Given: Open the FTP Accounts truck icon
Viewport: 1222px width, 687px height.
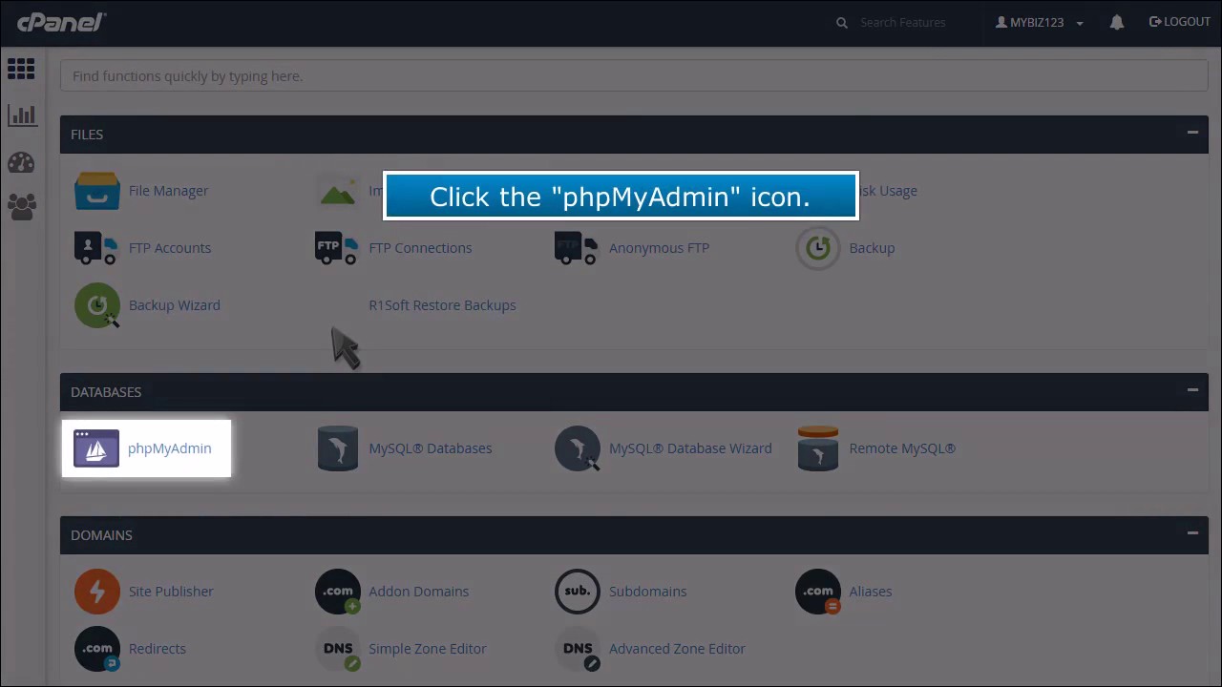Looking at the screenshot, I should 96,248.
